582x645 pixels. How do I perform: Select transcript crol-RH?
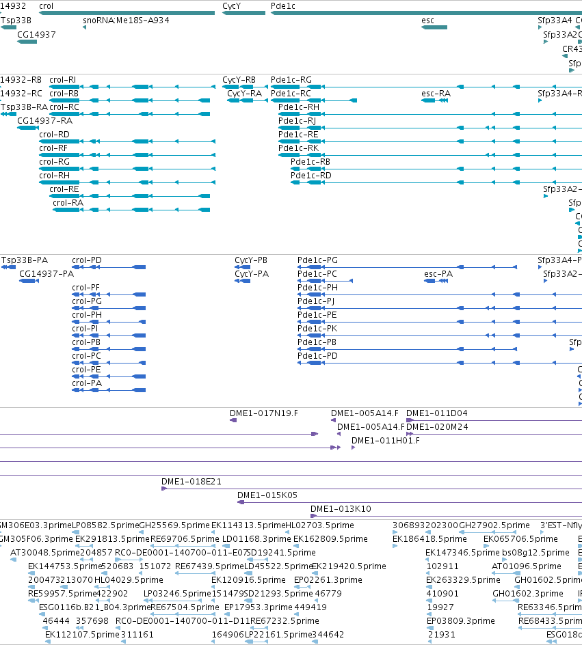click(127, 182)
